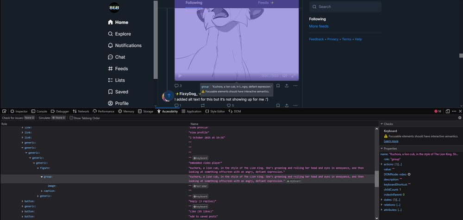
Task: Open Lists in the sidebar
Action: click(x=116, y=80)
